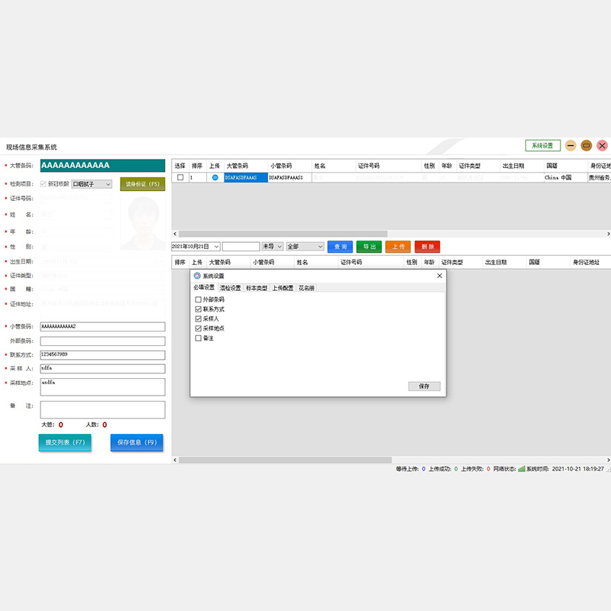Toggle the 备注 checkbox in settings
This screenshot has width=611, height=611.
point(199,338)
